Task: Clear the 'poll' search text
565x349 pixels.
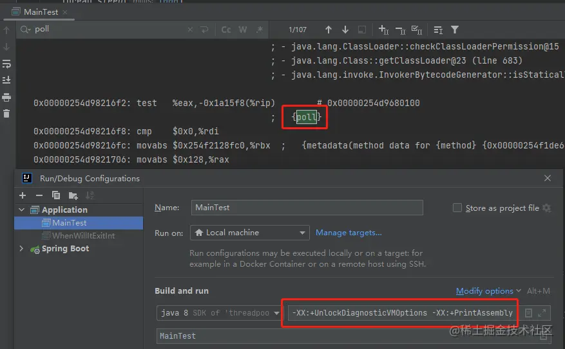Action: pos(190,30)
